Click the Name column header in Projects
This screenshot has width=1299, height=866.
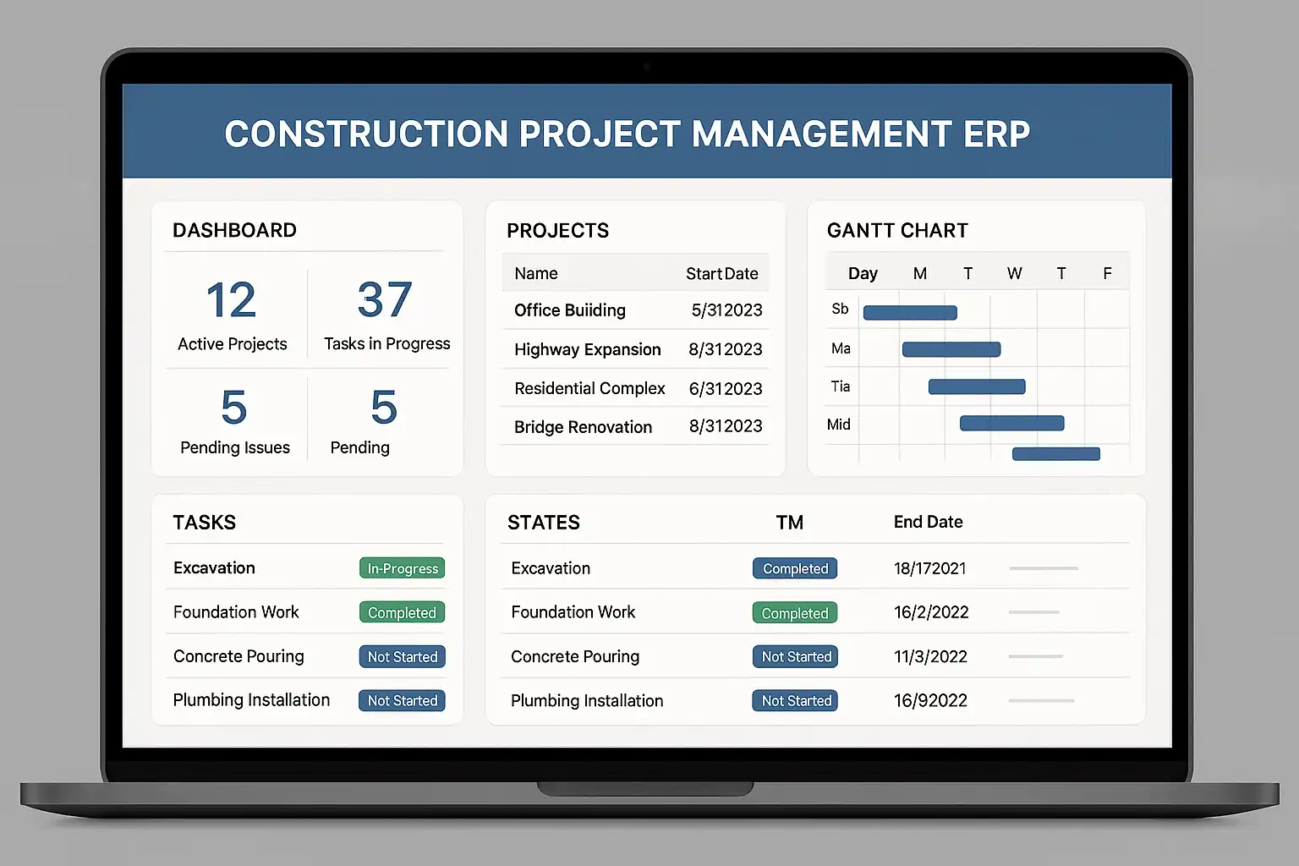click(536, 273)
